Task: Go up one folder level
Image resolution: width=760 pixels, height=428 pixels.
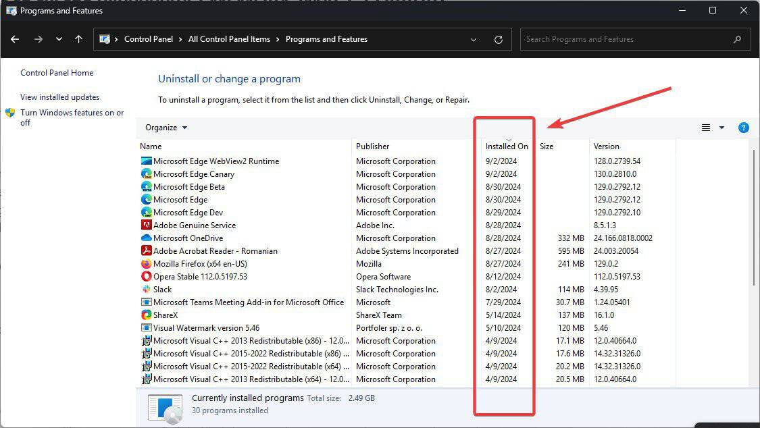Action: [78, 39]
